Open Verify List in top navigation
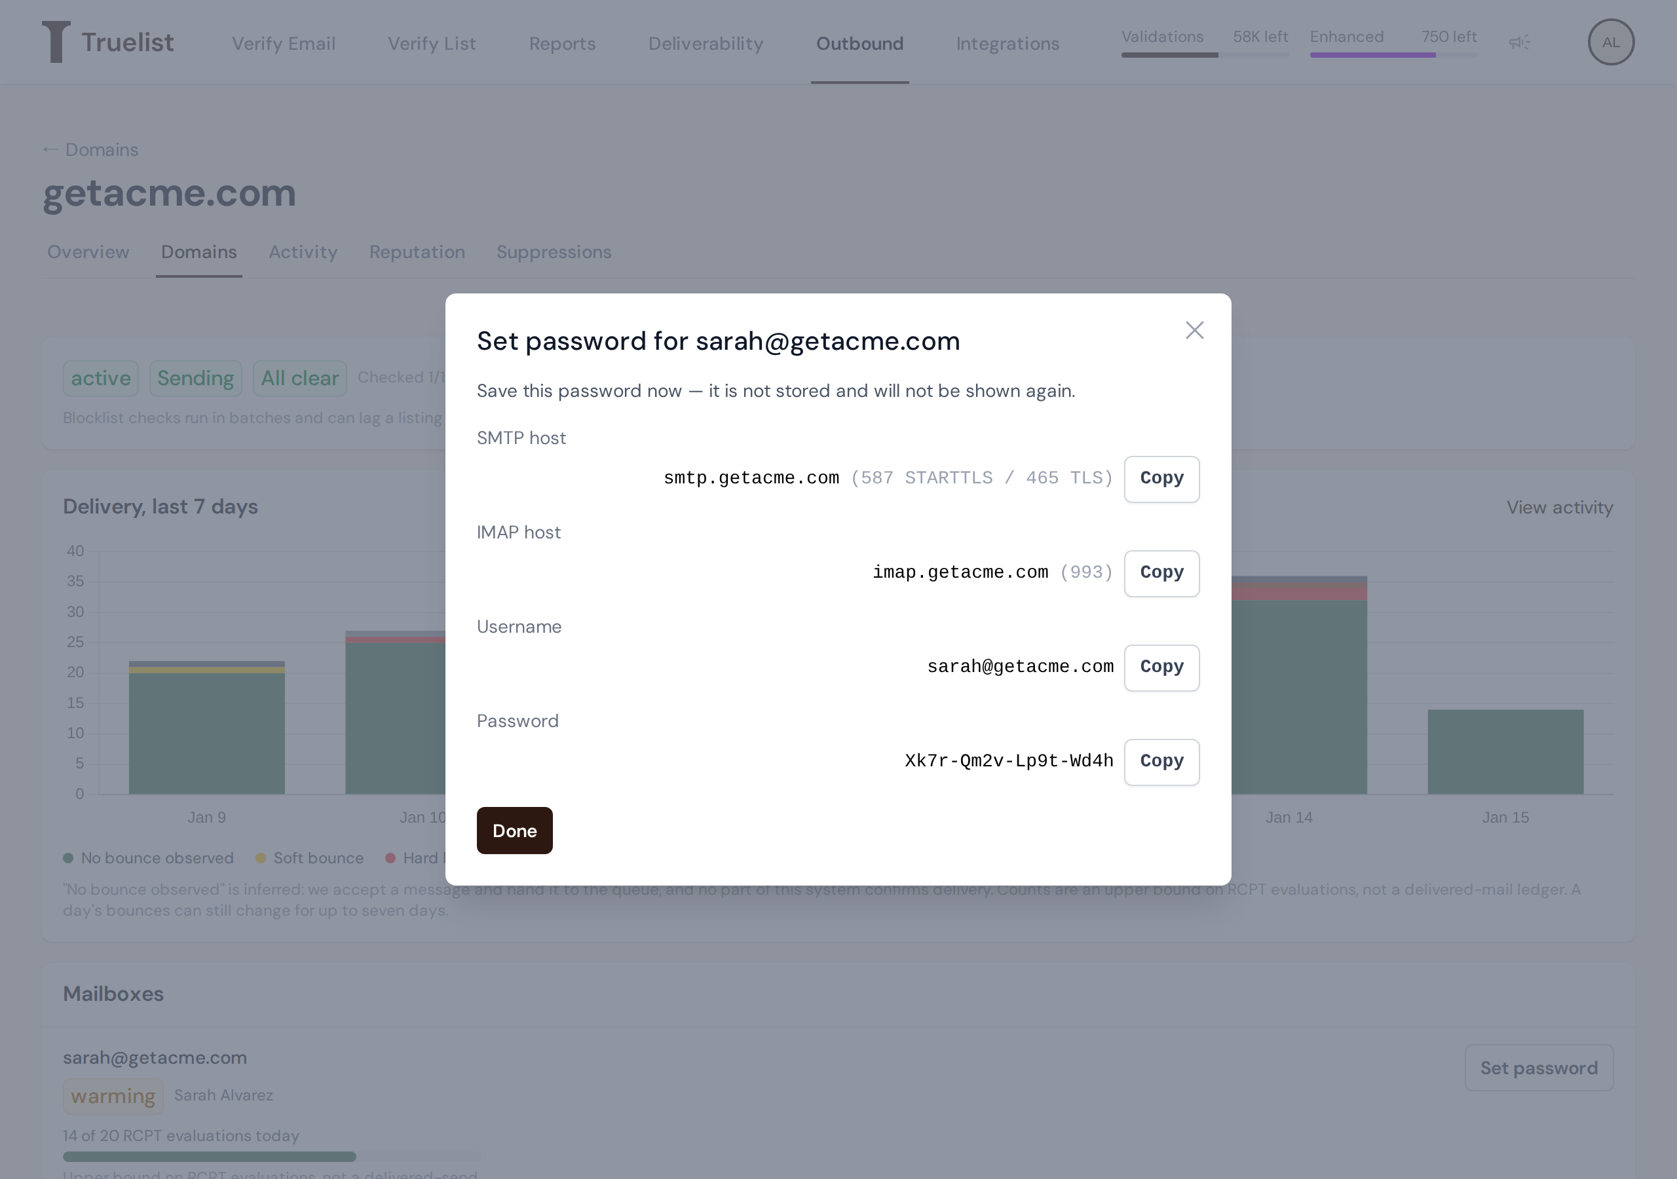Screen dimensions: 1677x1179 (x=432, y=44)
